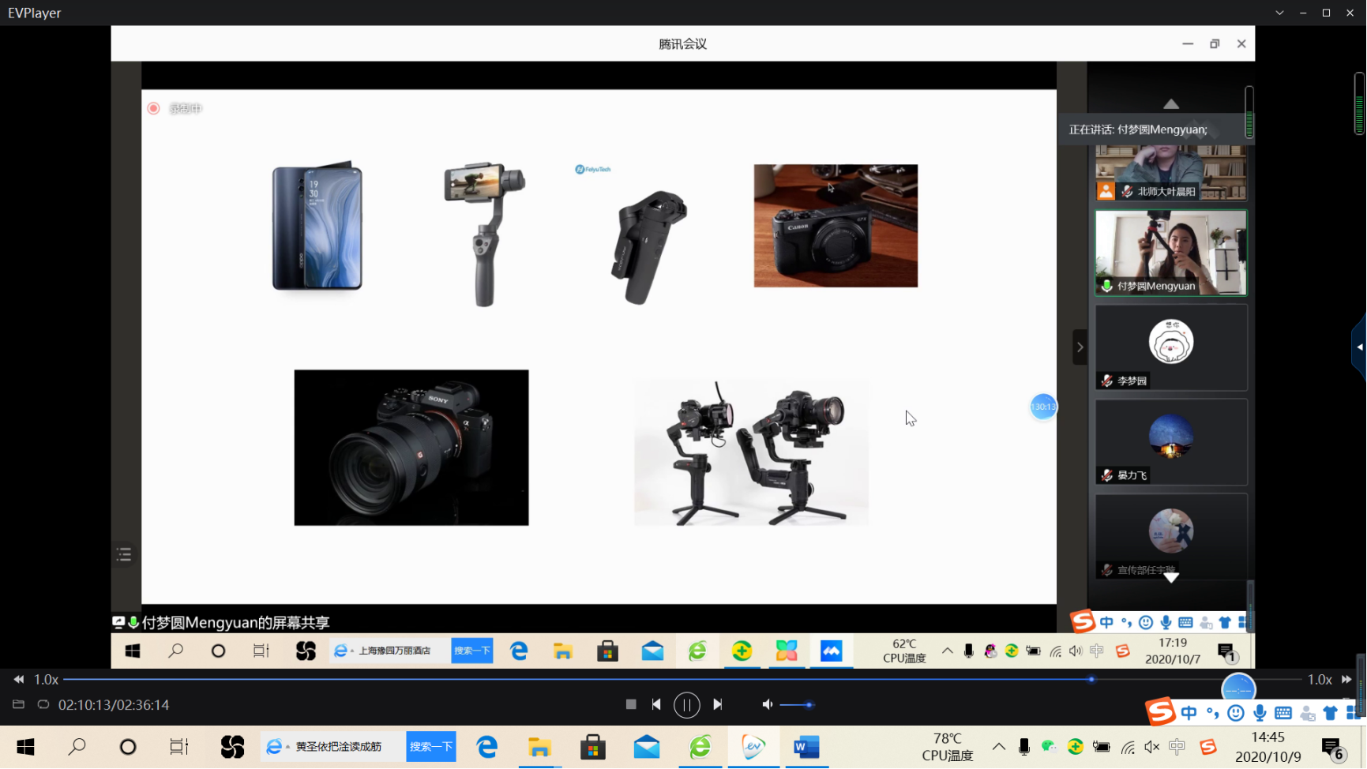Toggle the loop playback icon

coord(43,704)
